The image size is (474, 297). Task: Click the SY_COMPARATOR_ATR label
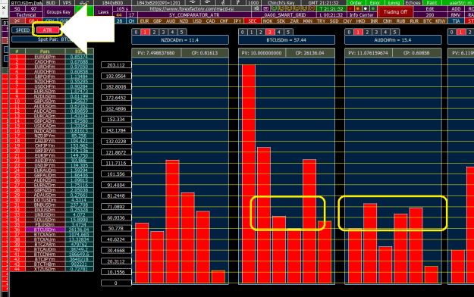pos(194,15)
